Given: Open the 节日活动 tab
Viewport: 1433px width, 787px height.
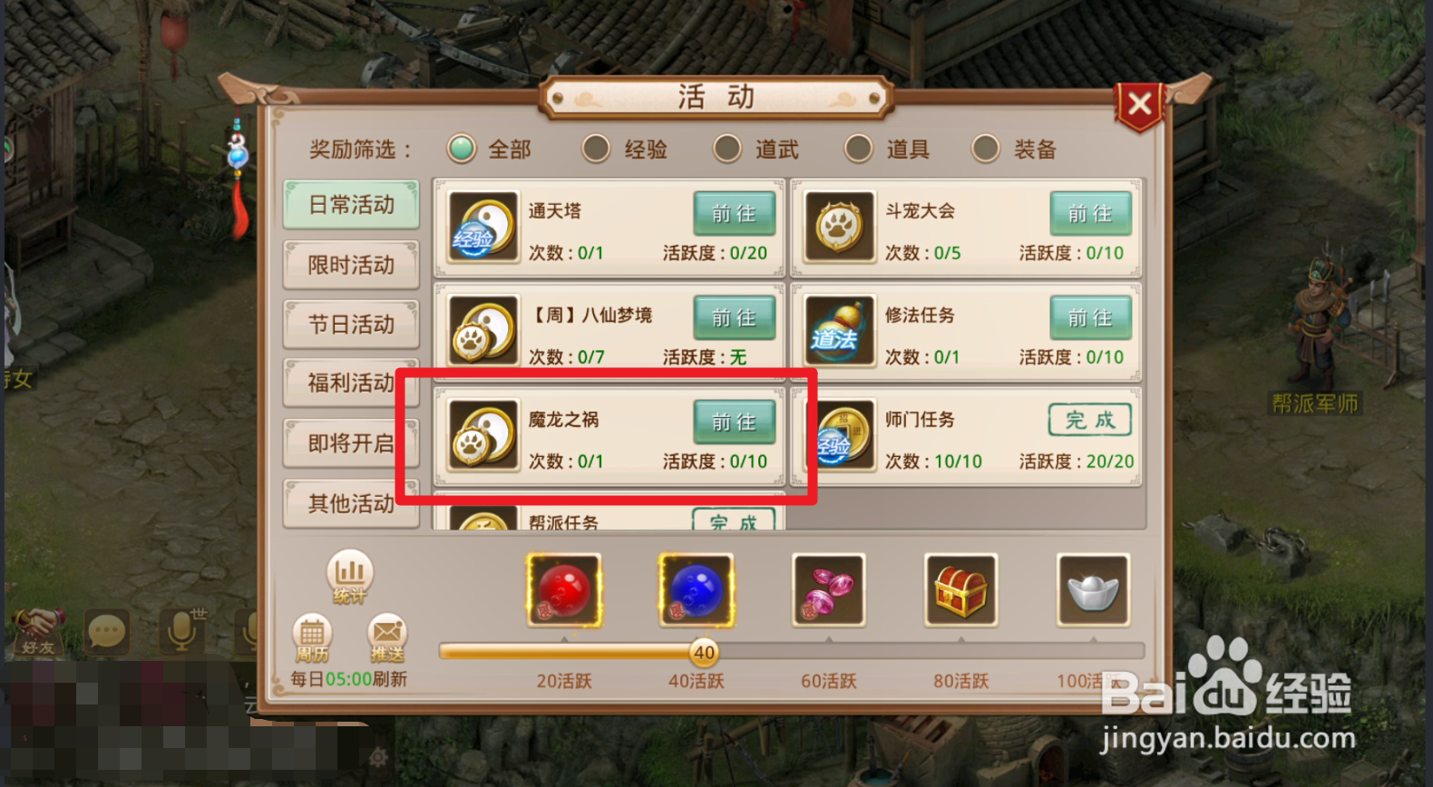Looking at the screenshot, I should click(x=351, y=325).
